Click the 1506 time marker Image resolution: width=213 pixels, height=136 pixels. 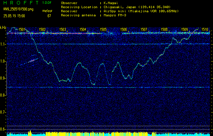pos(124,29)
